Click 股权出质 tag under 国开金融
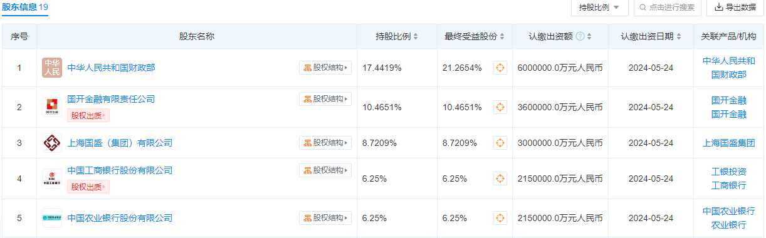The width and height of the screenshot is (766, 238). tap(88, 115)
